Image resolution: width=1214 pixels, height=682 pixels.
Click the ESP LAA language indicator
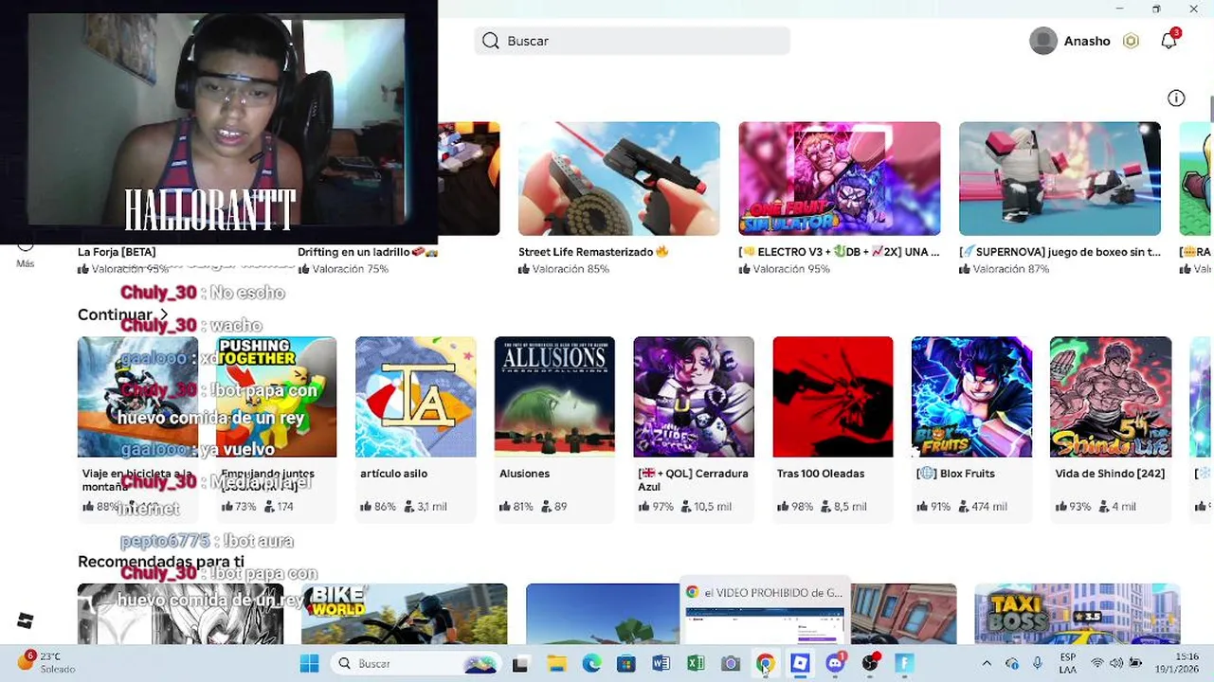pos(1068,663)
